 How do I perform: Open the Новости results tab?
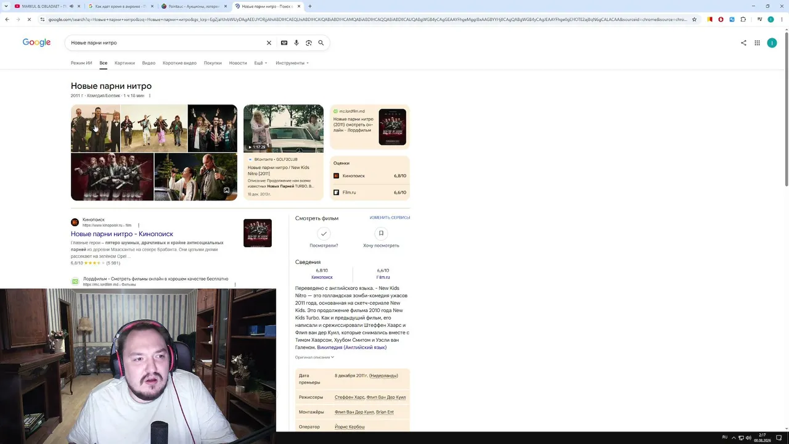coord(238,63)
